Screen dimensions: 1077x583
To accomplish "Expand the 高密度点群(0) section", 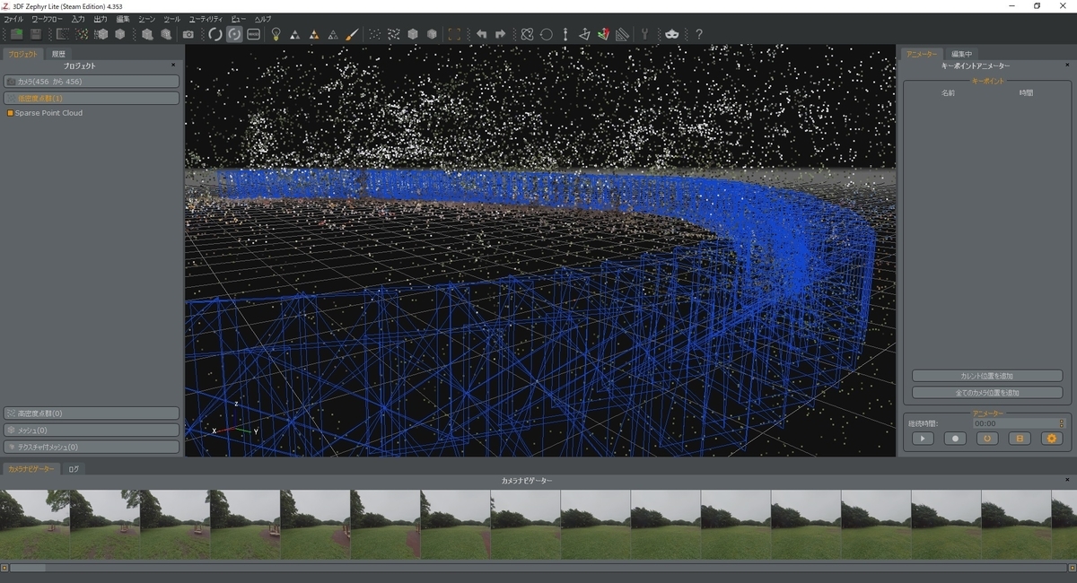I will click(x=92, y=413).
